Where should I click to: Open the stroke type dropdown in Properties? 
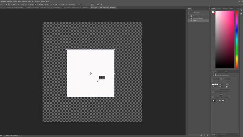click(227, 84)
